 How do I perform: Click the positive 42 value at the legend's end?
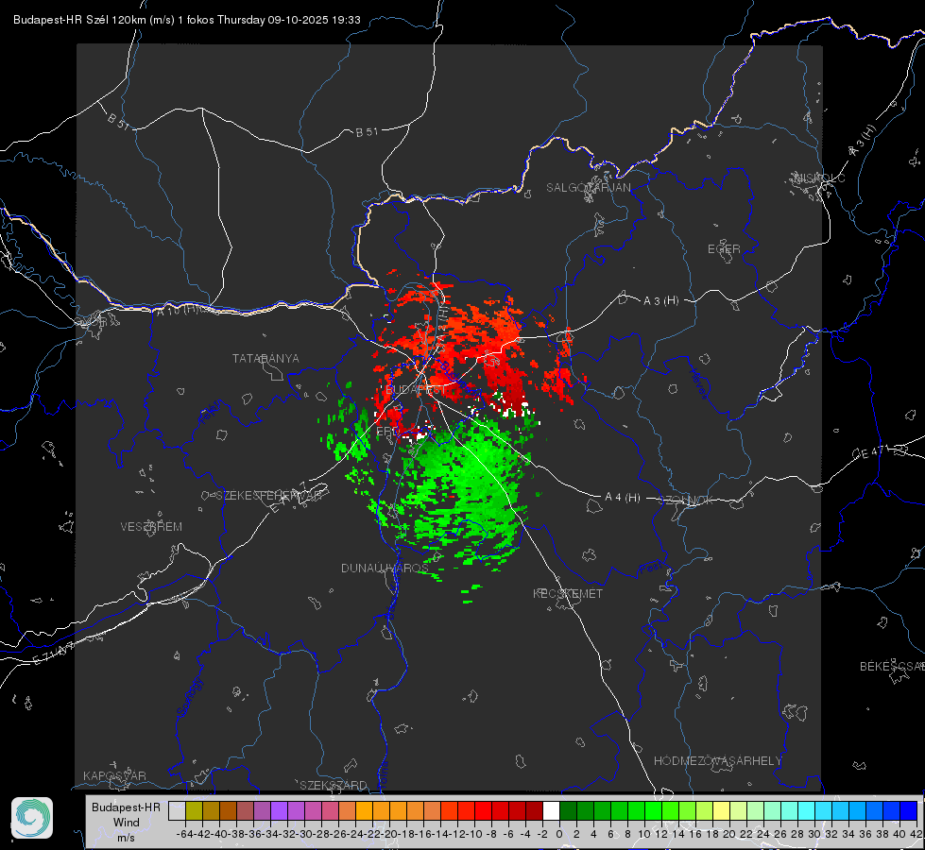[x=916, y=834]
